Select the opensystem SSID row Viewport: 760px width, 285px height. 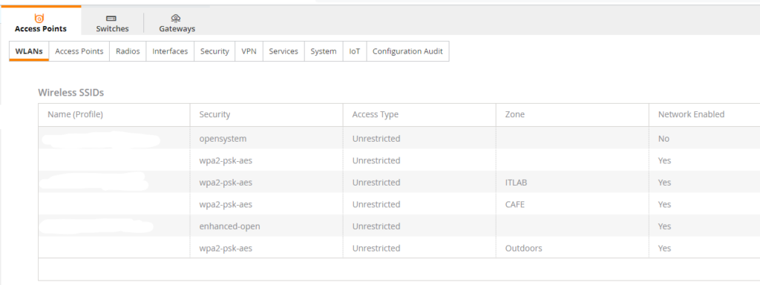click(x=399, y=139)
